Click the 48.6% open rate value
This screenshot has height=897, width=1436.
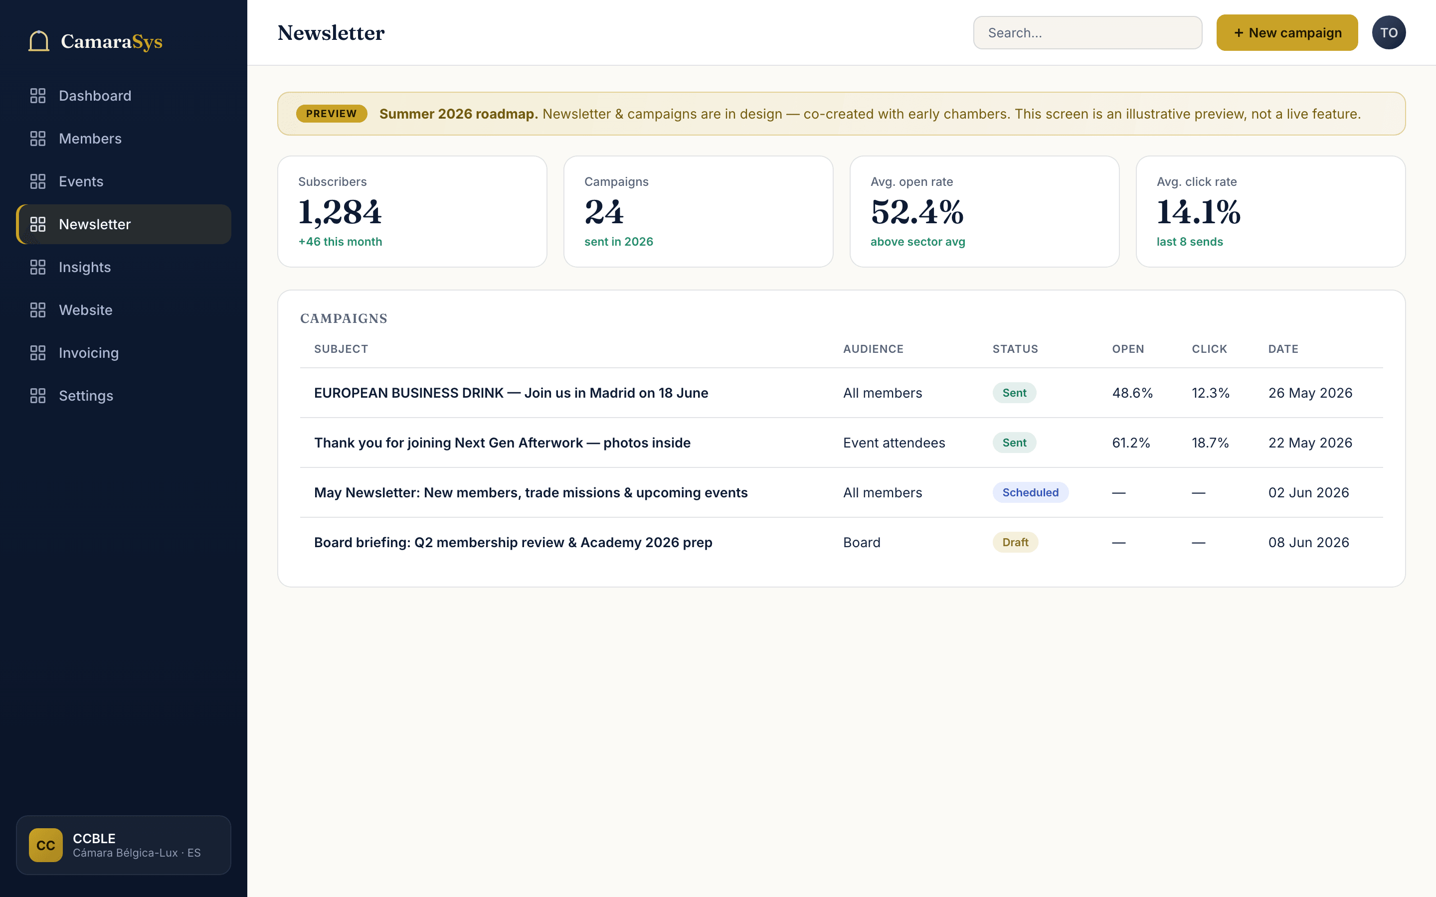coord(1132,393)
